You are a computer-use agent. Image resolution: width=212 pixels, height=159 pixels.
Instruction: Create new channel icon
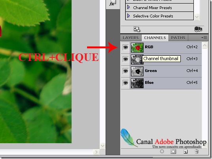(185, 151)
